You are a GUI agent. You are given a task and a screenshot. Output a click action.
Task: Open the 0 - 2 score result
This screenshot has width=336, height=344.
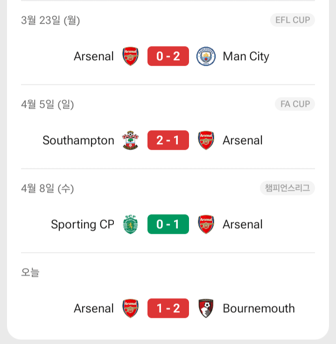[168, 56]
